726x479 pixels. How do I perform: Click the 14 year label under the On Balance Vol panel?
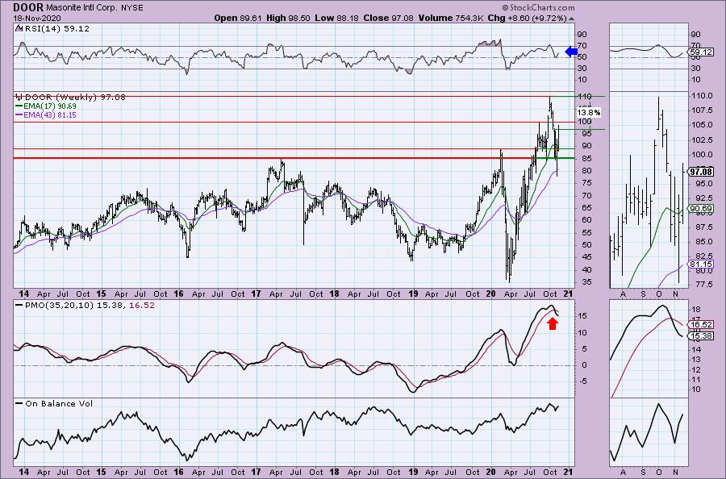click(x=23, y=472)
